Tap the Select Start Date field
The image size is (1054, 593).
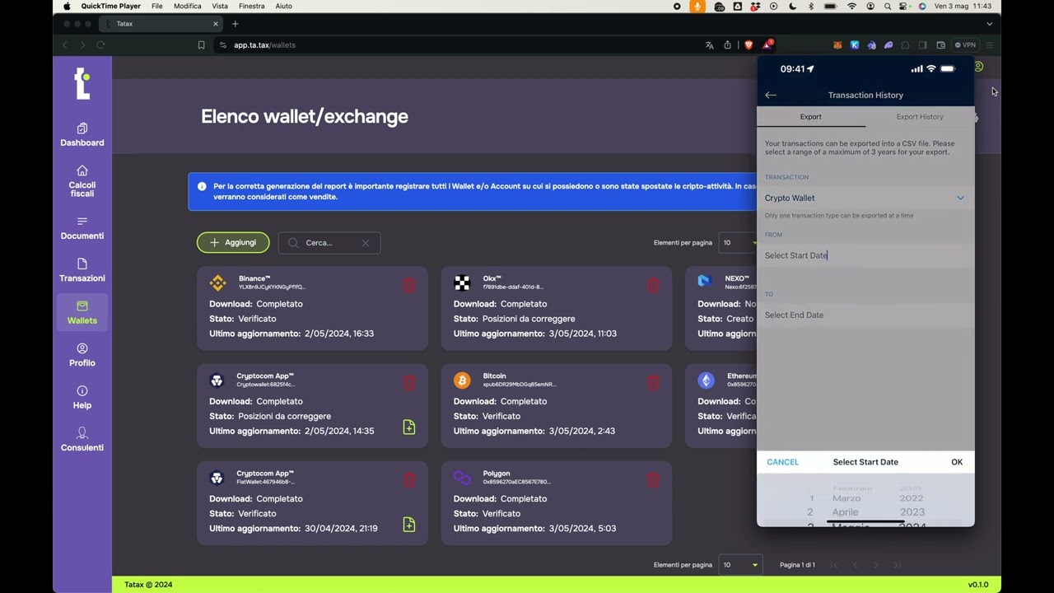coord(865,255)
